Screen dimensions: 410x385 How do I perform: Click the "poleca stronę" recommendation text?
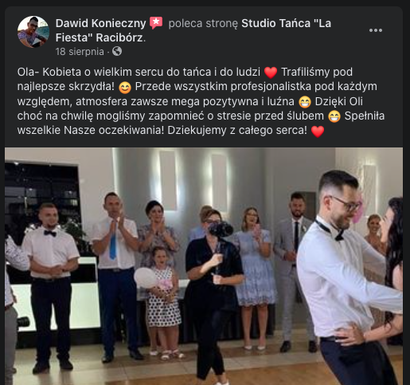click(x=203, y=23)
